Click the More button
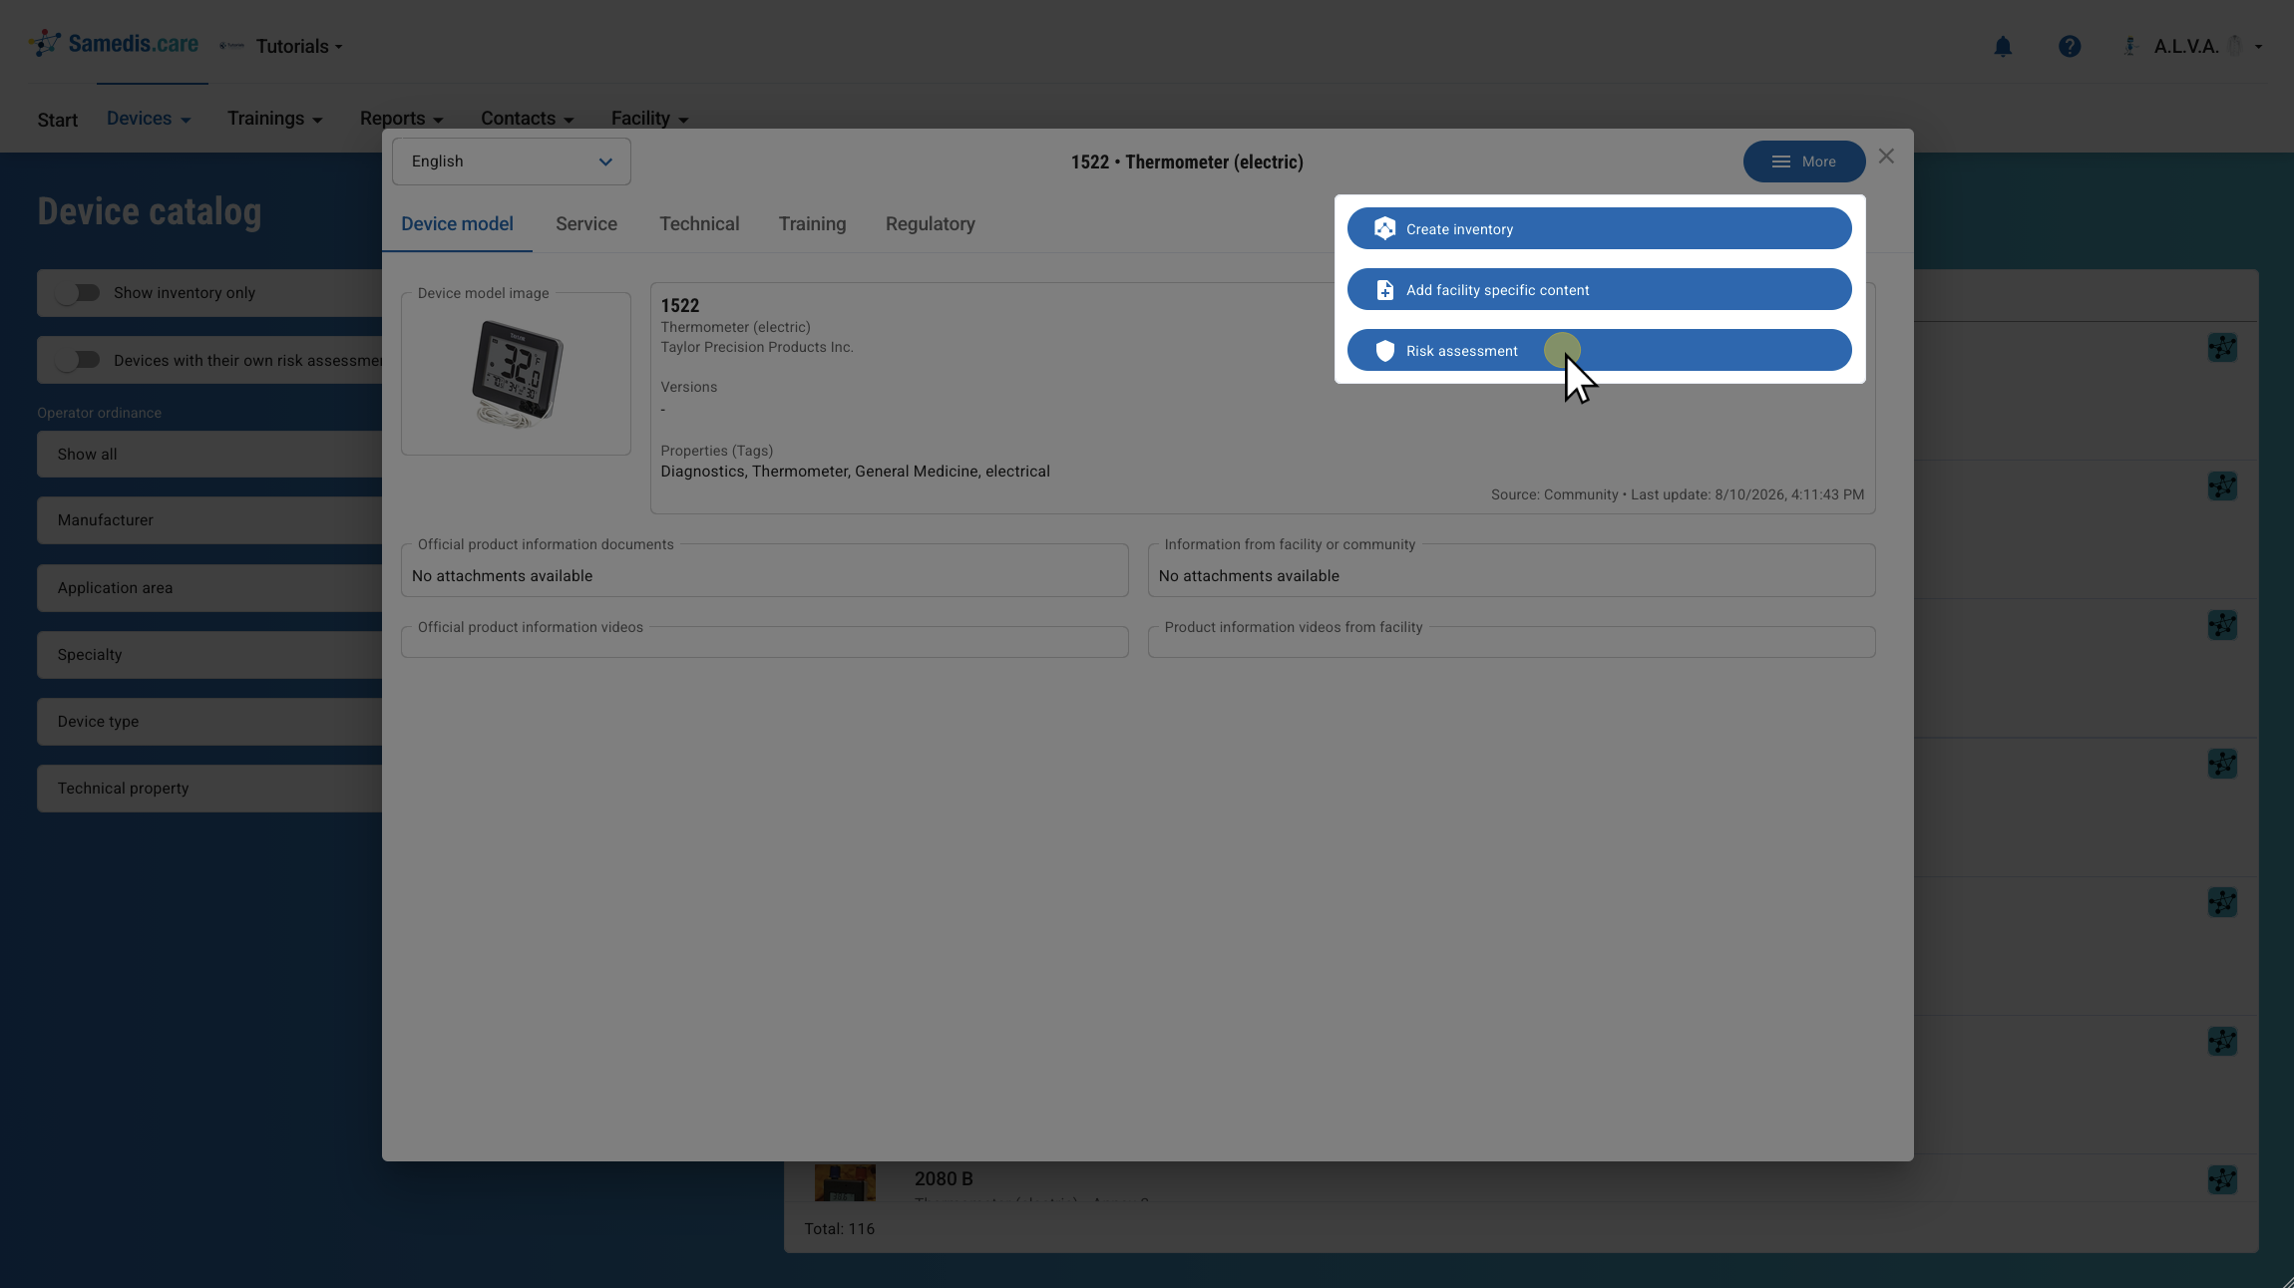The image size is (2294, 1288). (1804, 161)
